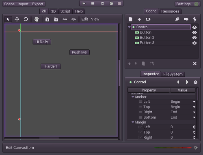Open node groups icon
Screen dimensions: 203x155
186,19
